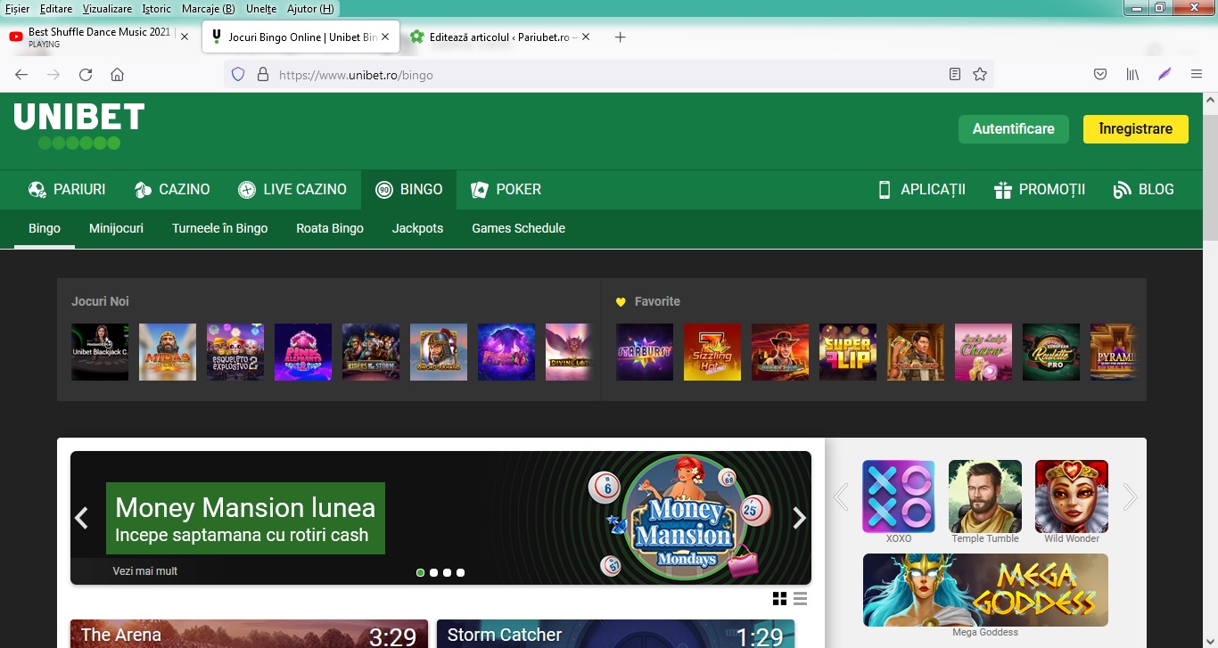The width and height of the screenshot is (1218, 648).
Task: Open the BLOG link
Action: (1144, 189)
